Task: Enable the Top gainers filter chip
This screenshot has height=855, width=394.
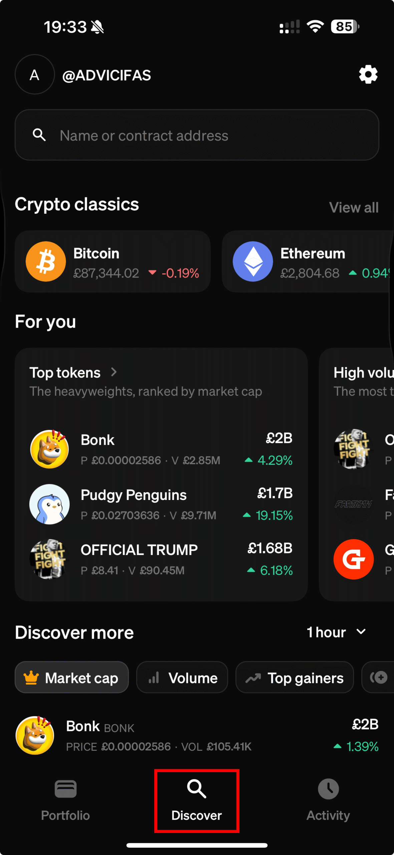Action: pos(295,677)
